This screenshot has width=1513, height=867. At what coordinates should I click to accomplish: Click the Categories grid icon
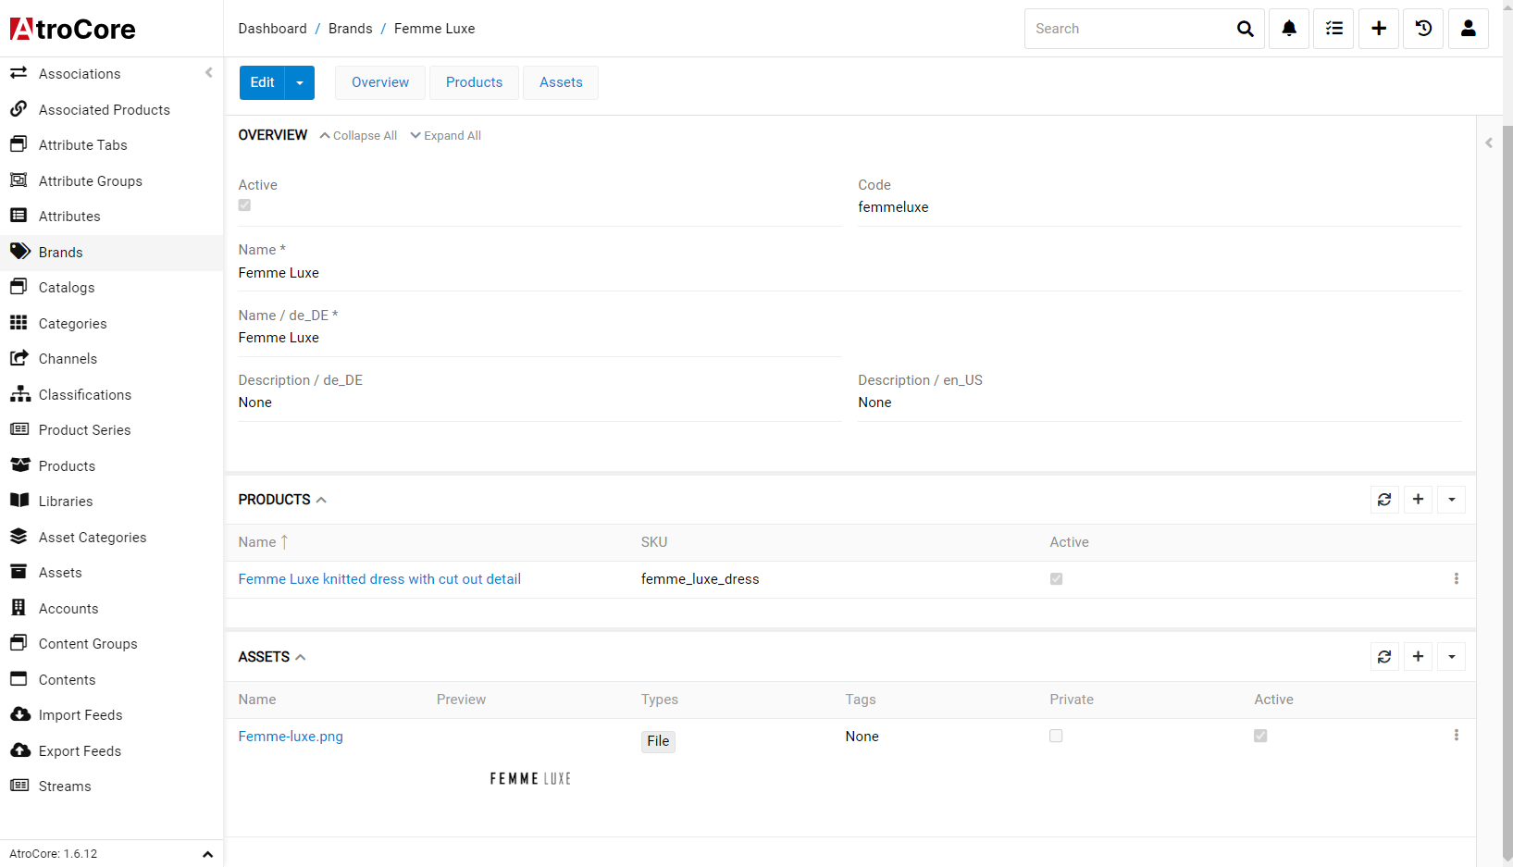[x=19, y=322]
